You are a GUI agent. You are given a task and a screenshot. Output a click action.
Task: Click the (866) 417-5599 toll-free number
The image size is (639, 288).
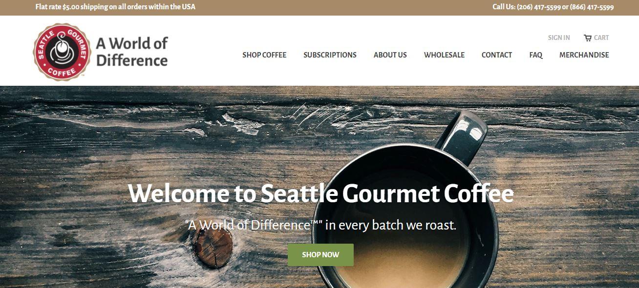[592, 7]
